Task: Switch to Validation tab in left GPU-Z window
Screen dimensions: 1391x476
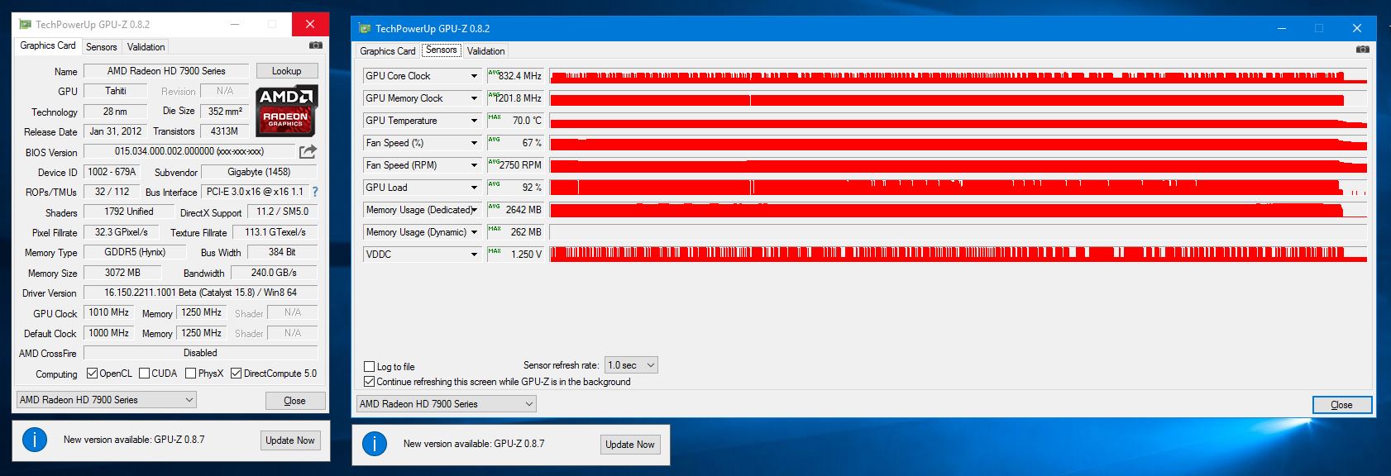Action: coord(146,47)
